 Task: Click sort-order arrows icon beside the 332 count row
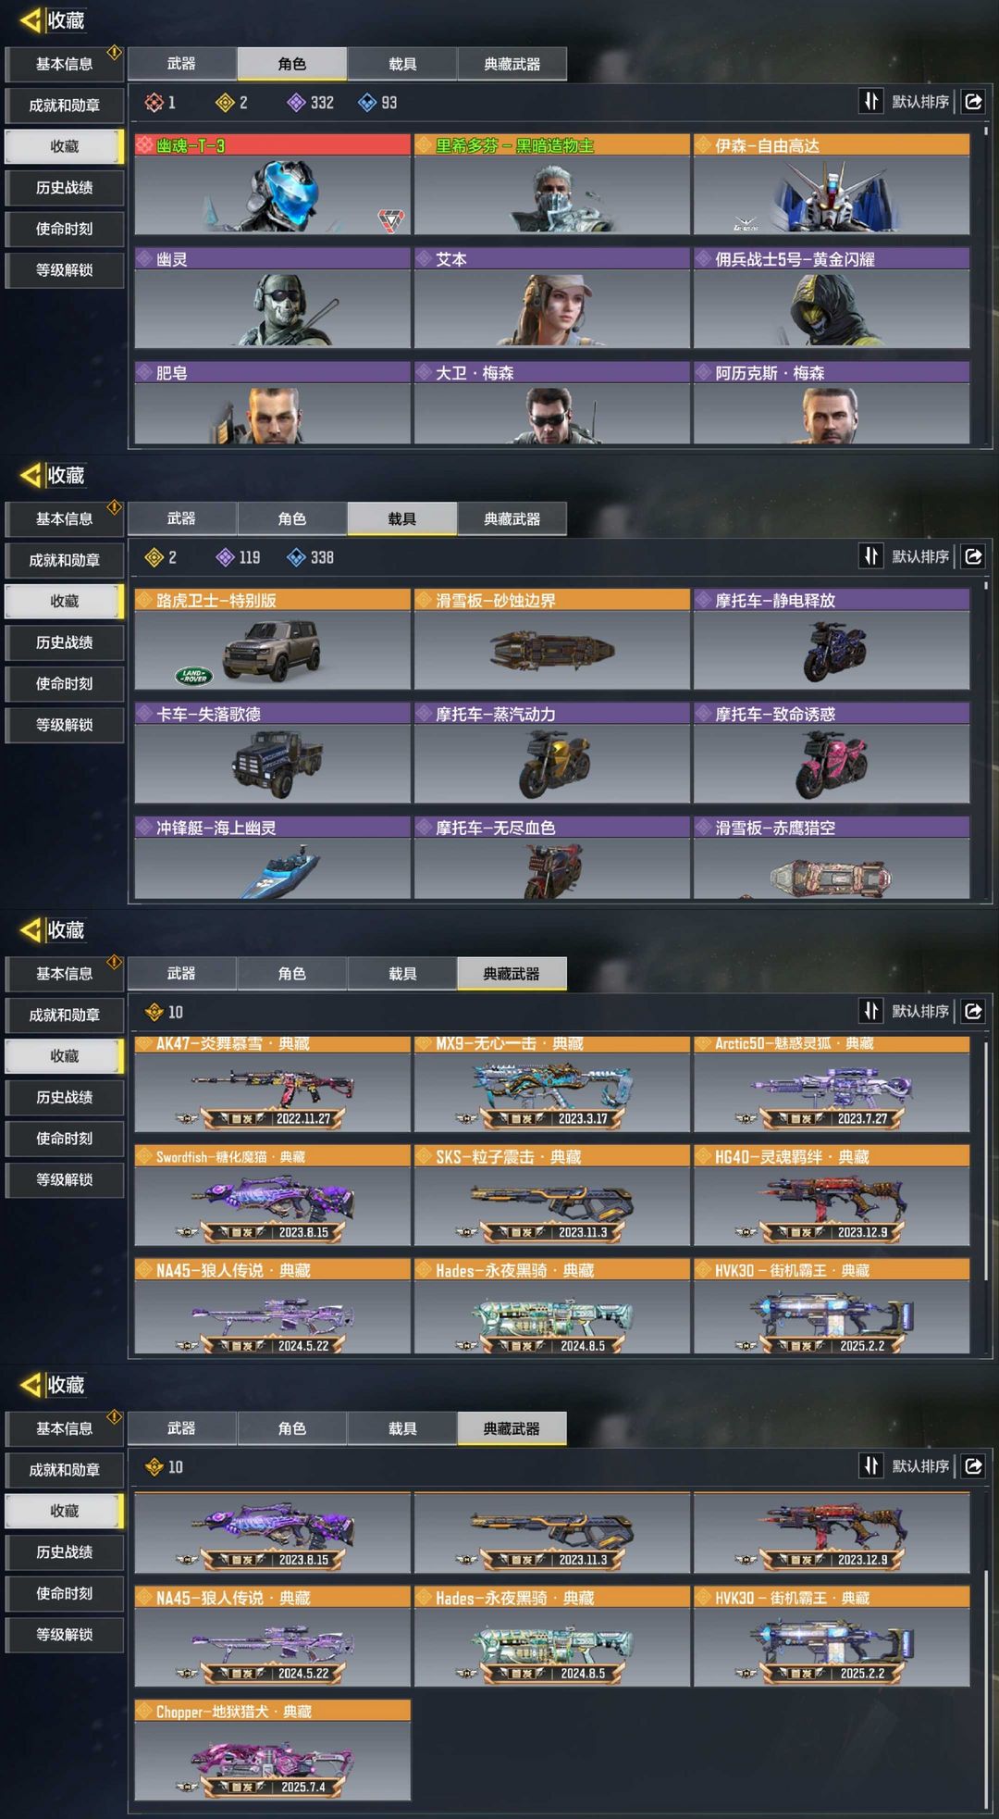pos(870,102)
